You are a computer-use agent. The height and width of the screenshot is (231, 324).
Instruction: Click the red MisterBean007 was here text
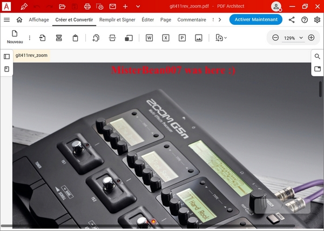point(173,70)
